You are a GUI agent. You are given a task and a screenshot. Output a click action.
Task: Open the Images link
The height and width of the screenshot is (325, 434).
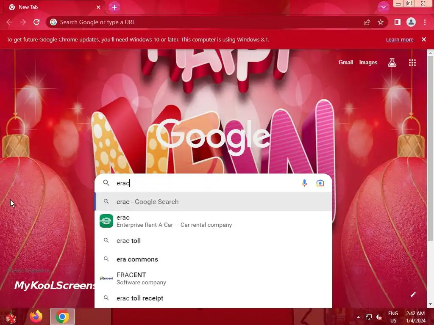tap(368, 63)
